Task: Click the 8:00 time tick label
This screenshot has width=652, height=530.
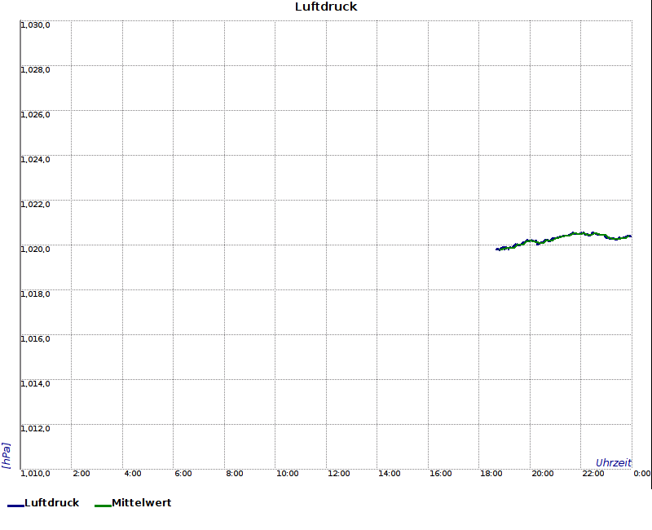Action: [235, 474]
